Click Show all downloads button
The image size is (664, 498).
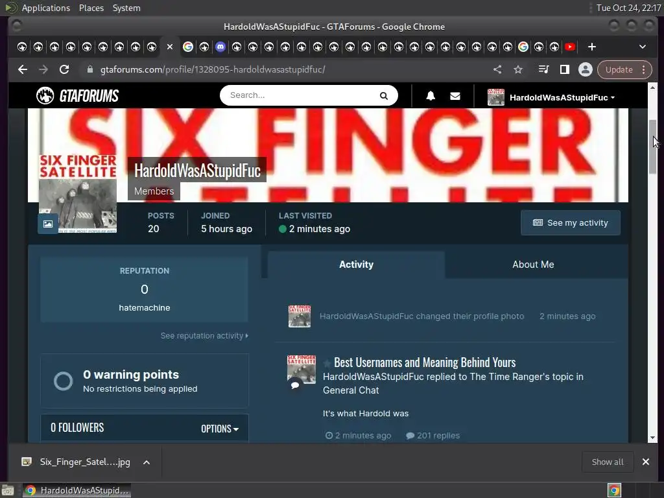click(607, 462)
